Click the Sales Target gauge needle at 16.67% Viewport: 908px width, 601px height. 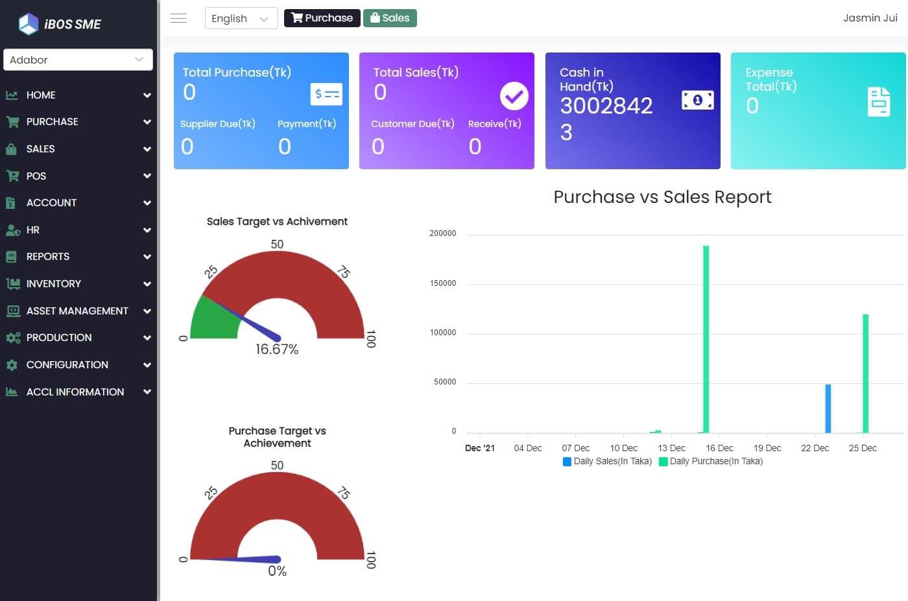tap(243, 318)
